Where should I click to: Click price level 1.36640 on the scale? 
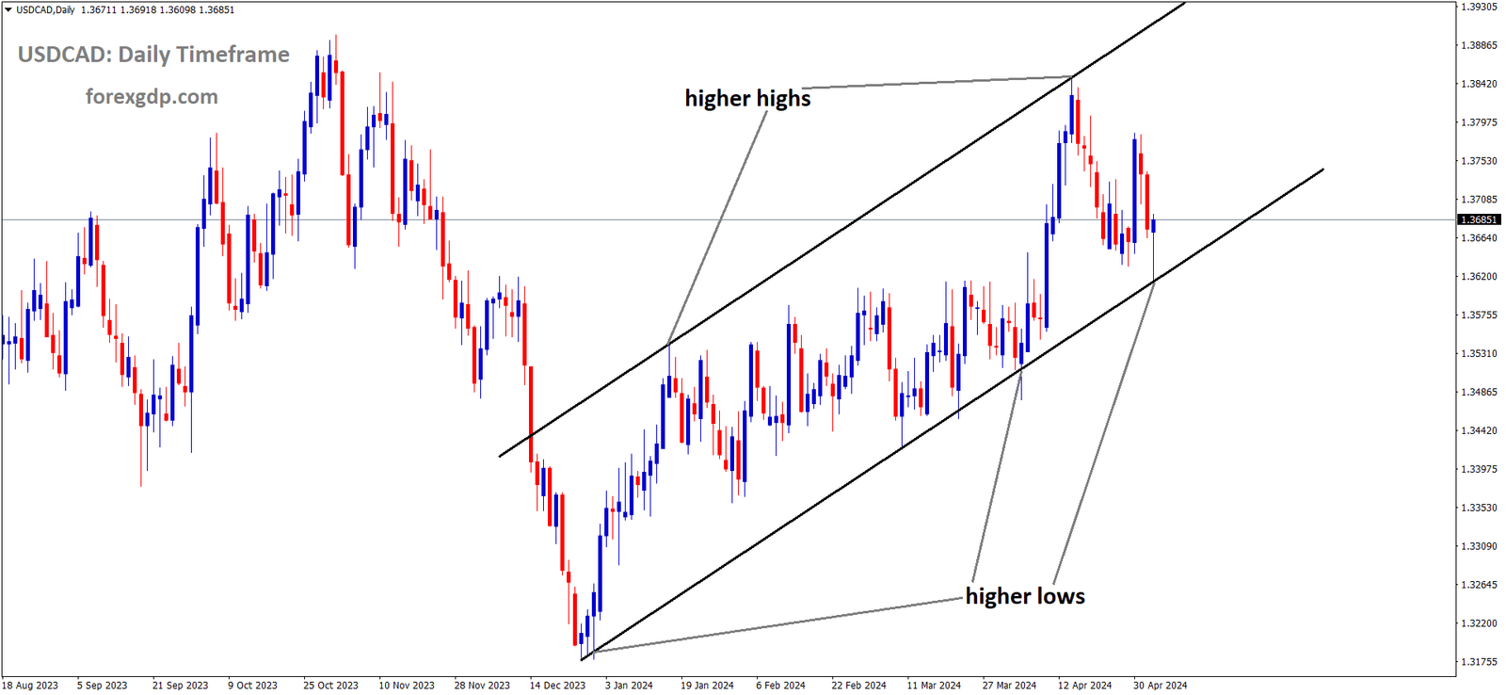(1479, 238)
